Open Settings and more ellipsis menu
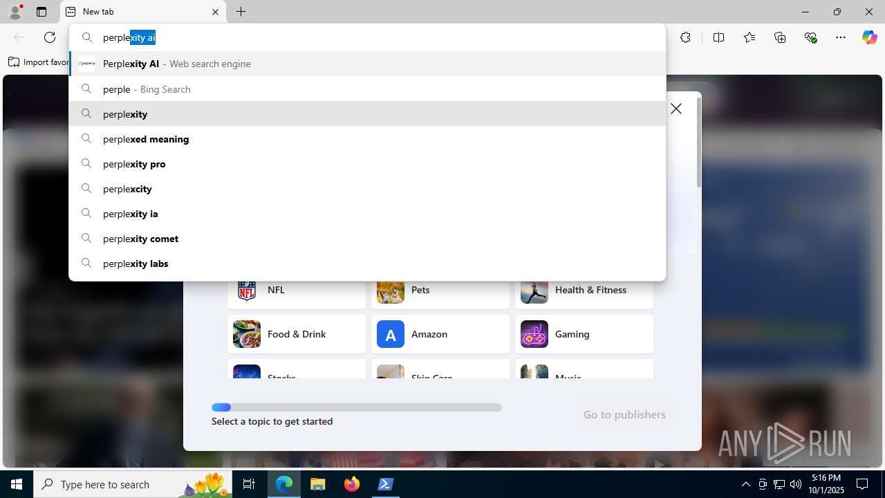Image resolution: width=885 pixels, height=498 pixels. [841, 37]
